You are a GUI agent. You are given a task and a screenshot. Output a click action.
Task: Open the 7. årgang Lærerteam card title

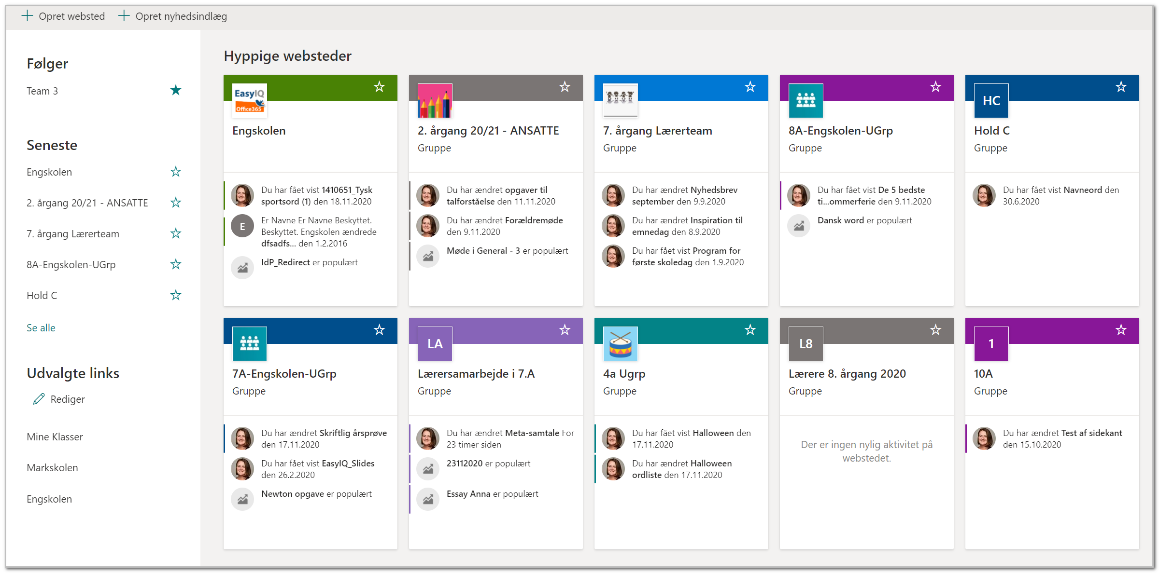click(x=658, y=131)
